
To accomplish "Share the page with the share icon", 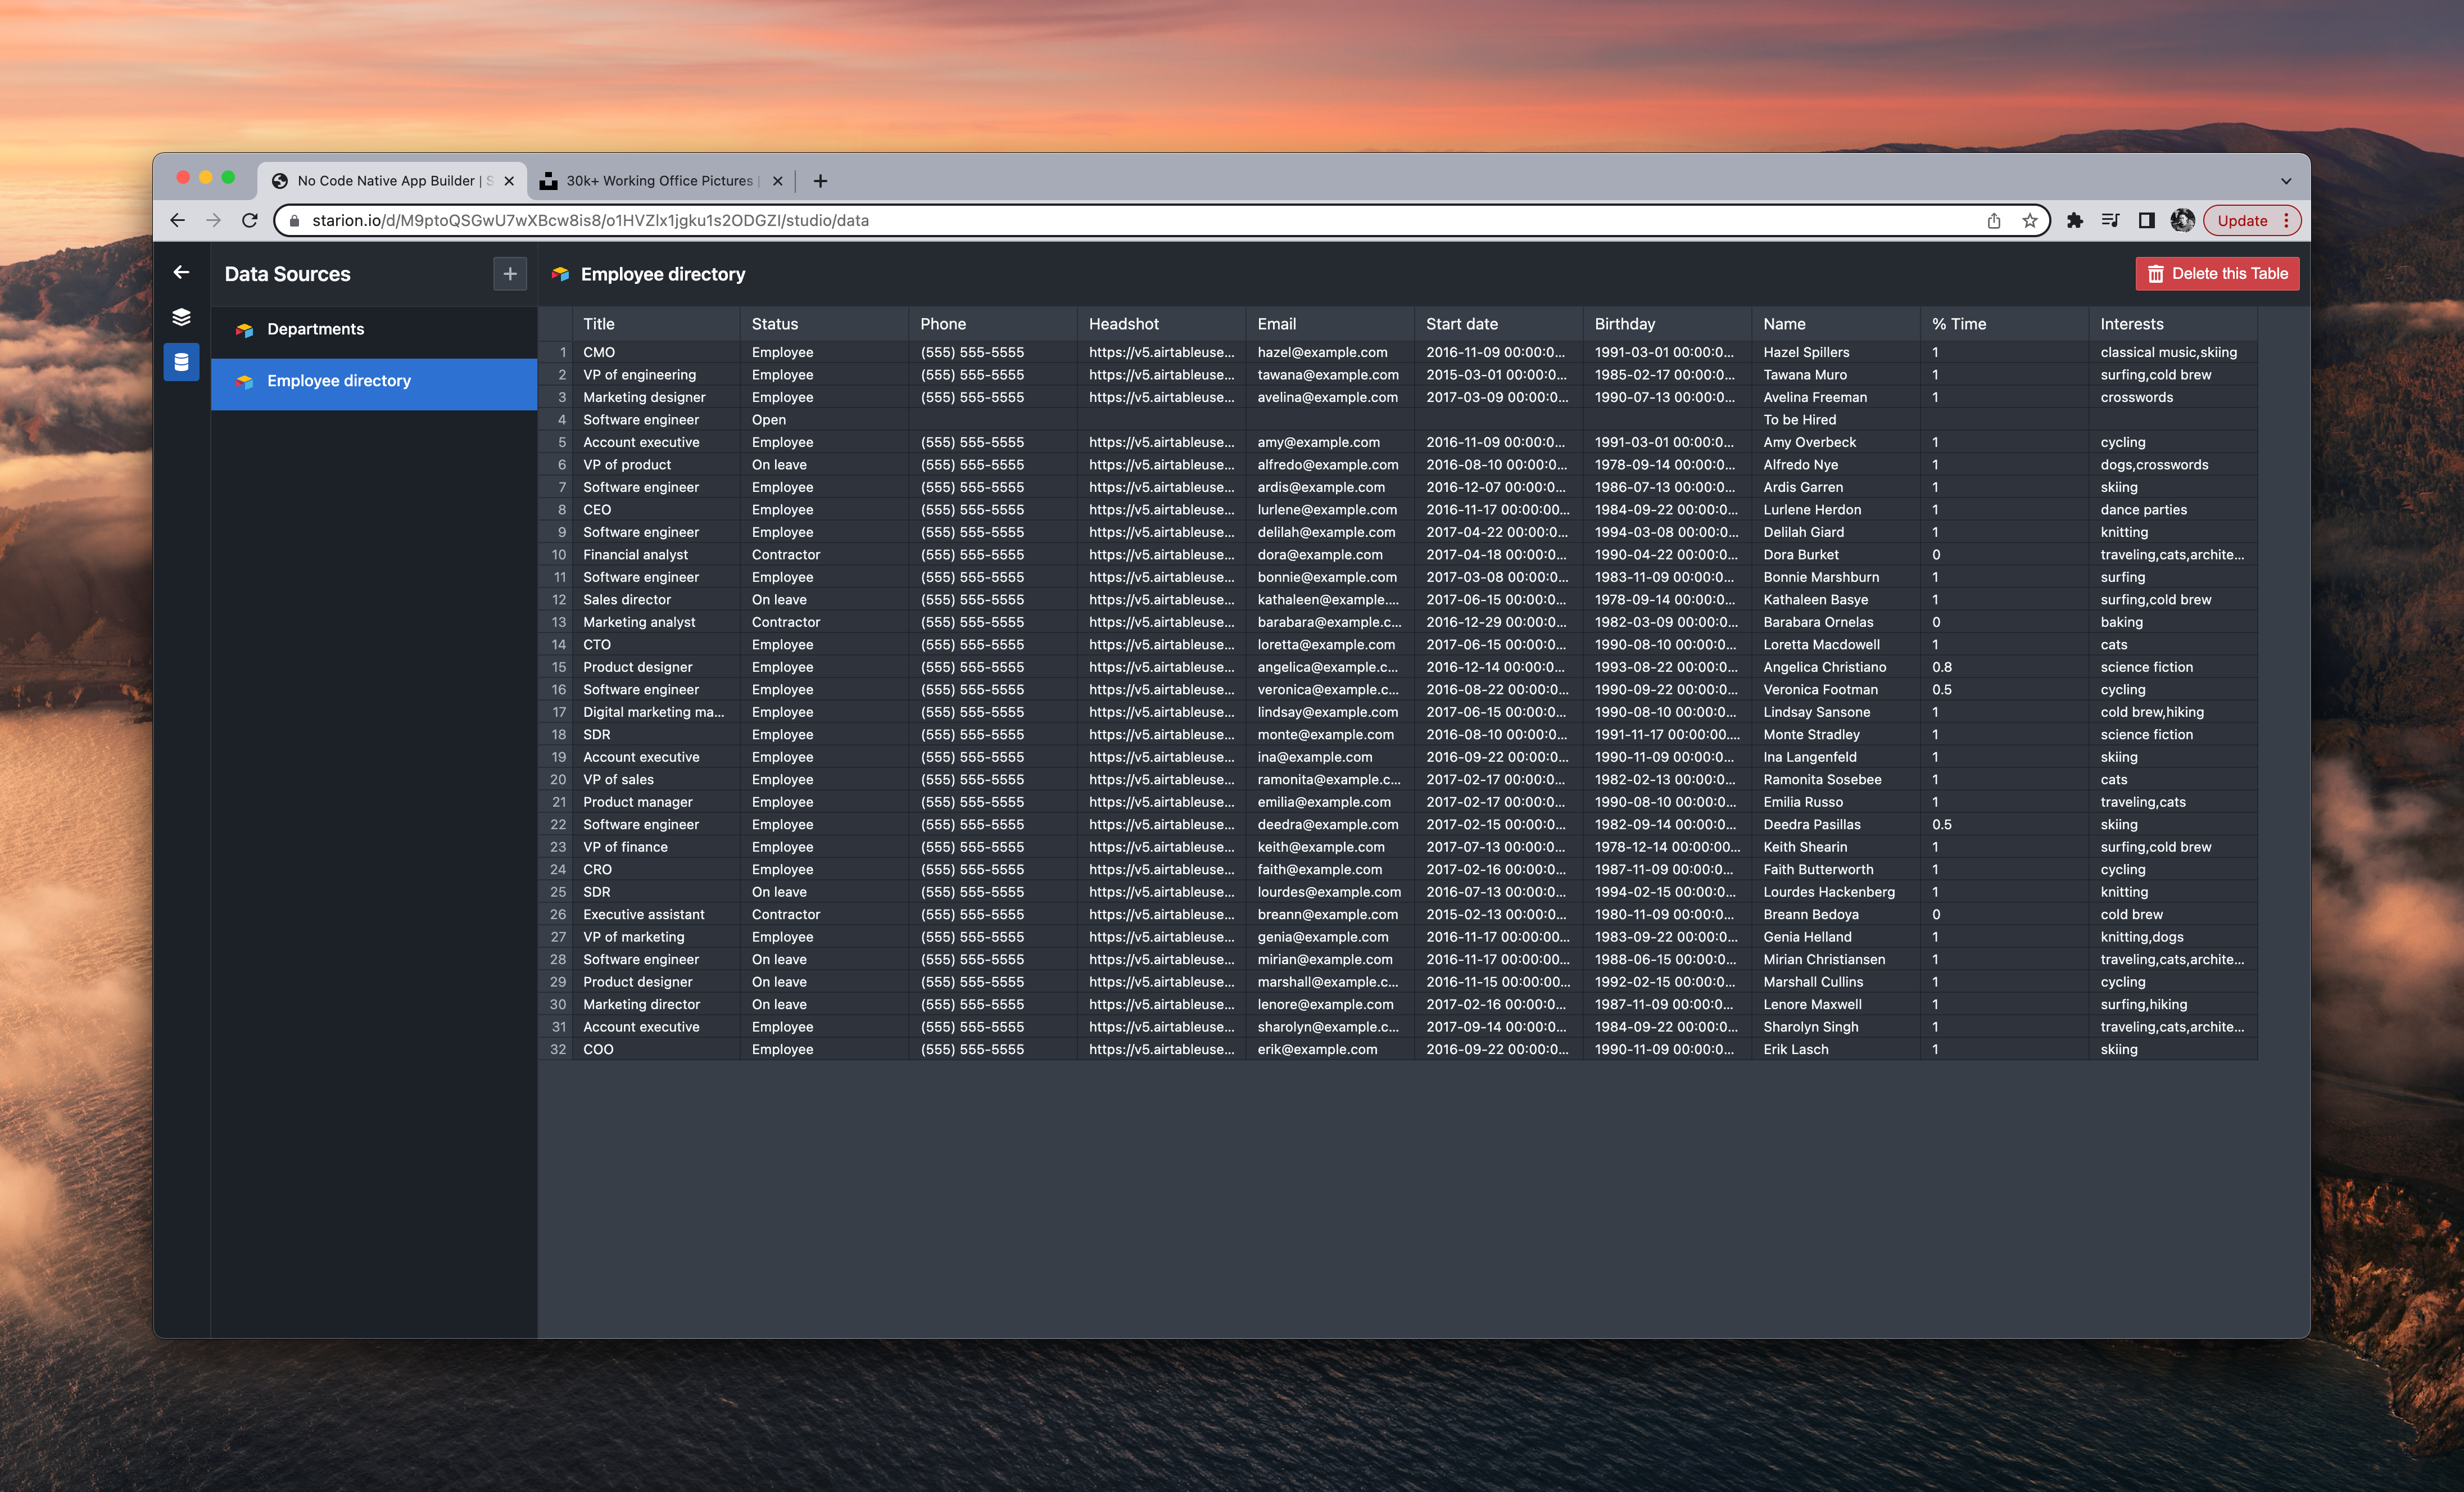I will pos(1994,221).
